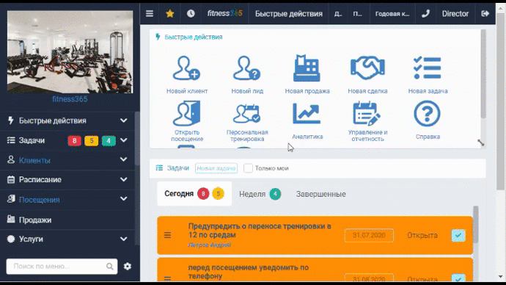
Task: Expand Быстрые действия sidebar chevron
Action: (124, 120)
